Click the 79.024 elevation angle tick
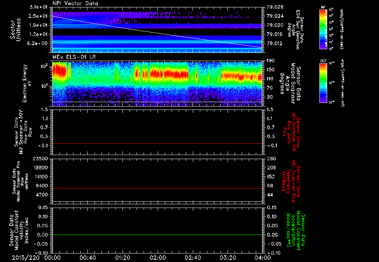Image resolution: width=379 pixels, height=262 pixels. tap(275, 16)
